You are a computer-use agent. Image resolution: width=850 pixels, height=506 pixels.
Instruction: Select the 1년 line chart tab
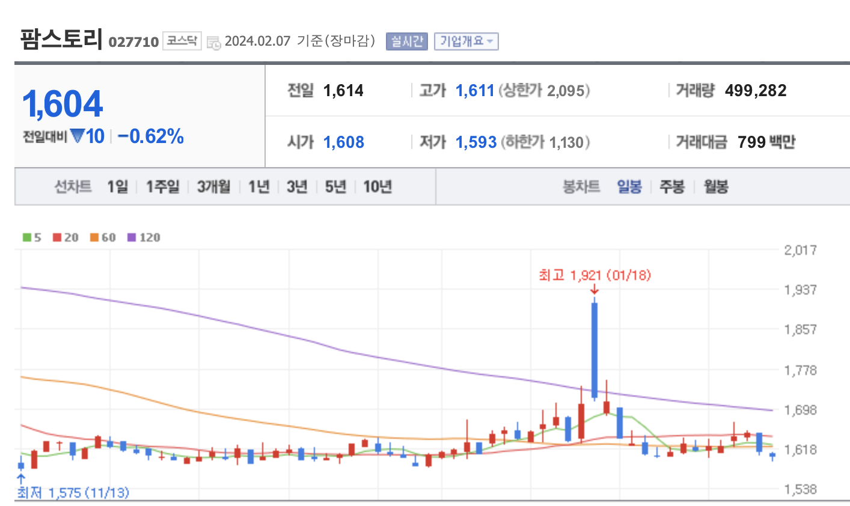coord(259,187)
